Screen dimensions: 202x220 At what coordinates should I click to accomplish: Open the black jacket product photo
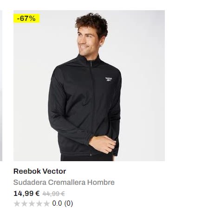tap(89, 86)
